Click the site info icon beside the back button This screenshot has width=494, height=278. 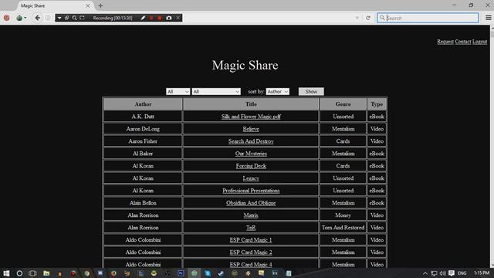(x=48, y=18)
